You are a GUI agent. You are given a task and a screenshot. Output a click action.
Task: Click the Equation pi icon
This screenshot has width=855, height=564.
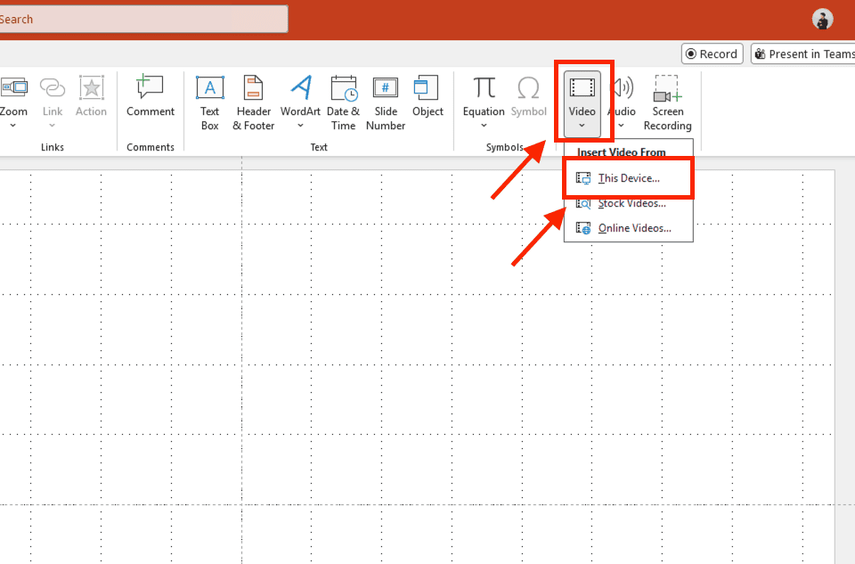tap(484, 87)
